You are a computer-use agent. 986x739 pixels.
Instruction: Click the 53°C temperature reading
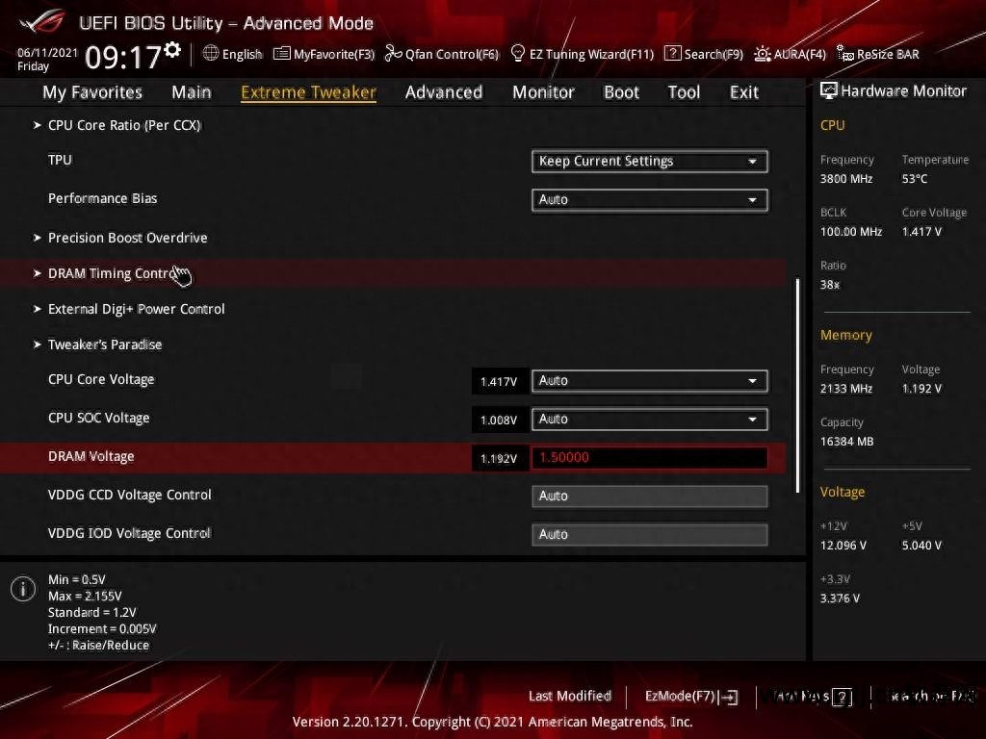tap(915, 179)
